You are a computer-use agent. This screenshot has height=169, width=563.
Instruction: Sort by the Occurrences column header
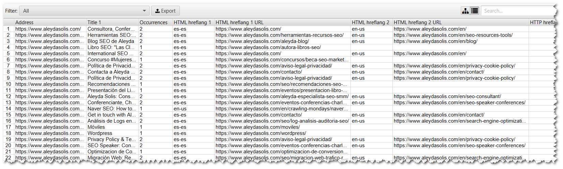[x=154, y=22]
